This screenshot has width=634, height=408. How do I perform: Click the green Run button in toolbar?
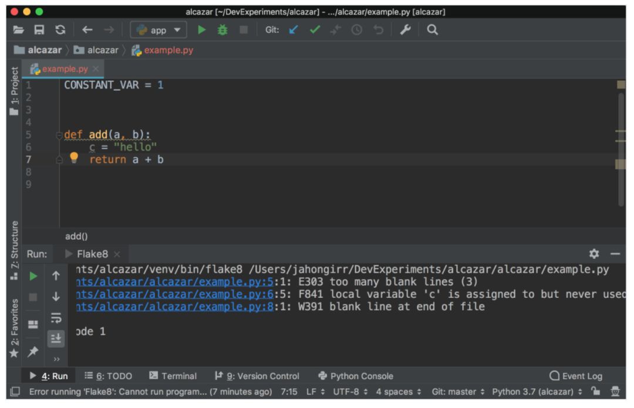click(x=201, y=30)
